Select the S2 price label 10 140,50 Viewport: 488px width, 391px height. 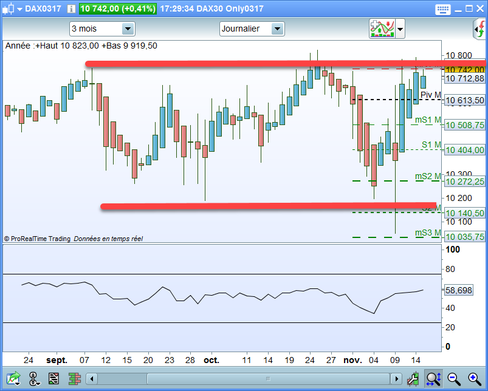coord(465,213)
